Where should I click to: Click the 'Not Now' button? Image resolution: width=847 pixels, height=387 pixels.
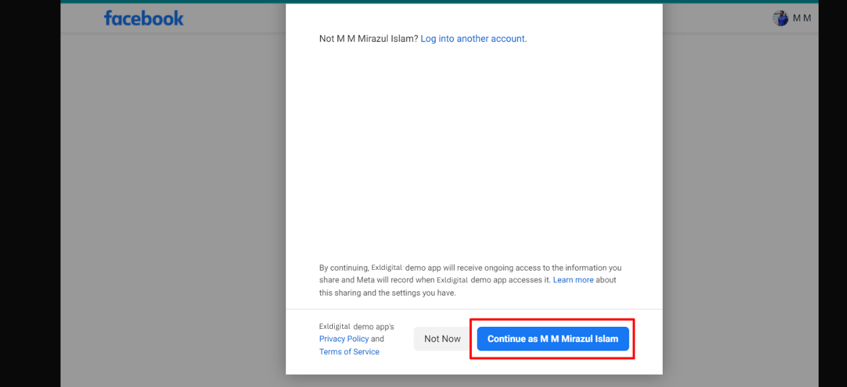coord(443,339)
